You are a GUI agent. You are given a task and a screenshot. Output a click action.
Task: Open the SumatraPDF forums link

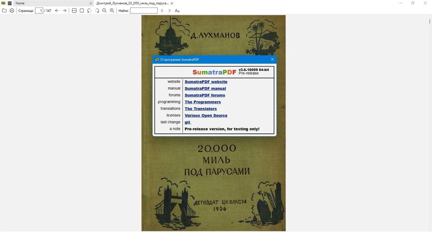205,95
